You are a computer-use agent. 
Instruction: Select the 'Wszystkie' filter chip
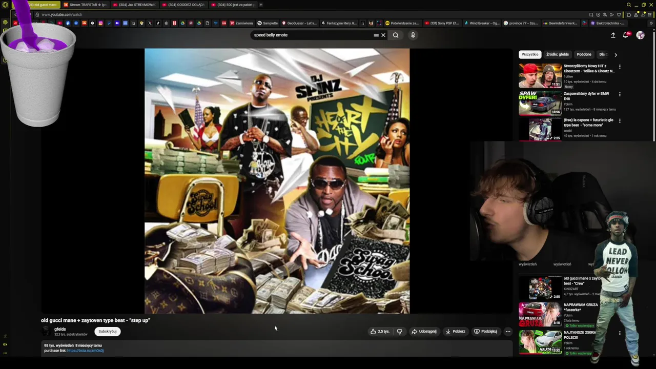[x=530, y=54]
